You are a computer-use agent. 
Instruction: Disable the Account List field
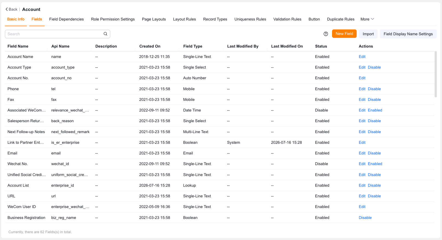pyautogui.click(x=374, y=185)
